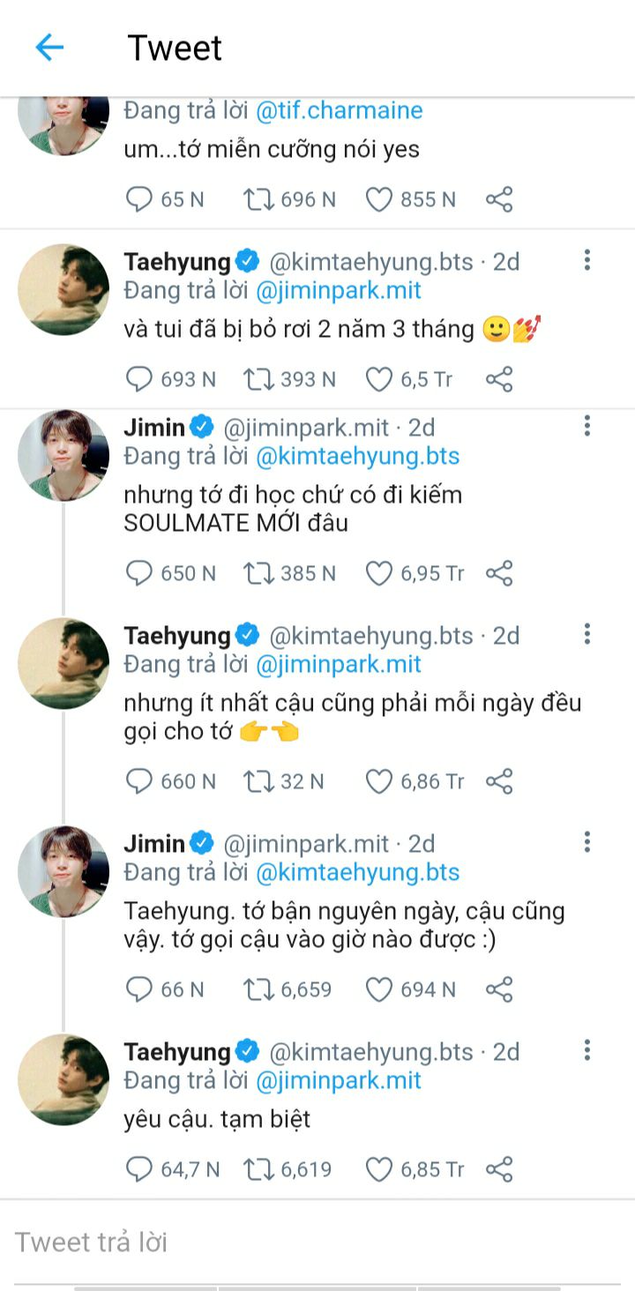Tap the back arrow in the header
Screen dimensions: 635x1291
click(49, 48)
